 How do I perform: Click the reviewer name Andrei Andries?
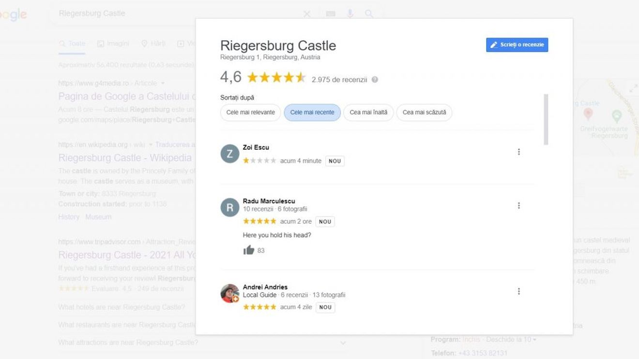tap(265, 287)
